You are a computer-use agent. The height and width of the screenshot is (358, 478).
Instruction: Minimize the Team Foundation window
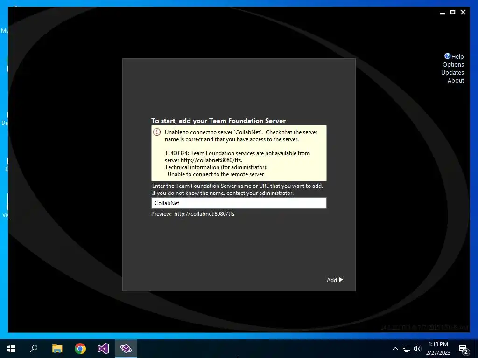click(x=443, y=13)
